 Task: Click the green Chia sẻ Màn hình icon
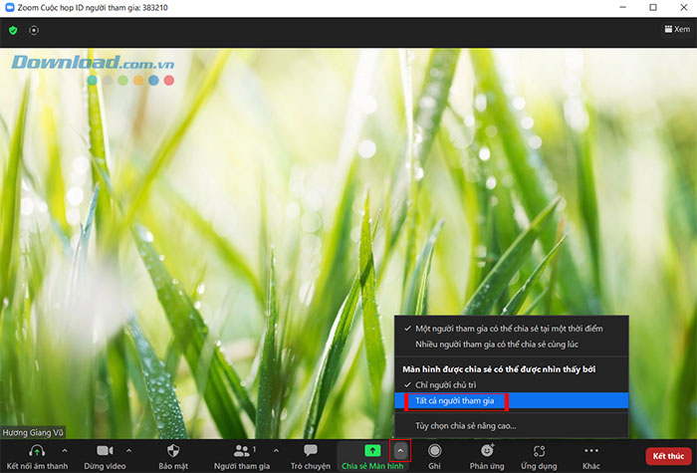point(371,451)
